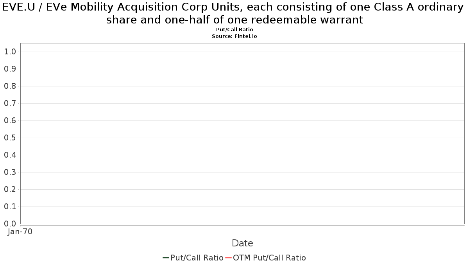Click the 0.0 y-axis label

(10, 224)
